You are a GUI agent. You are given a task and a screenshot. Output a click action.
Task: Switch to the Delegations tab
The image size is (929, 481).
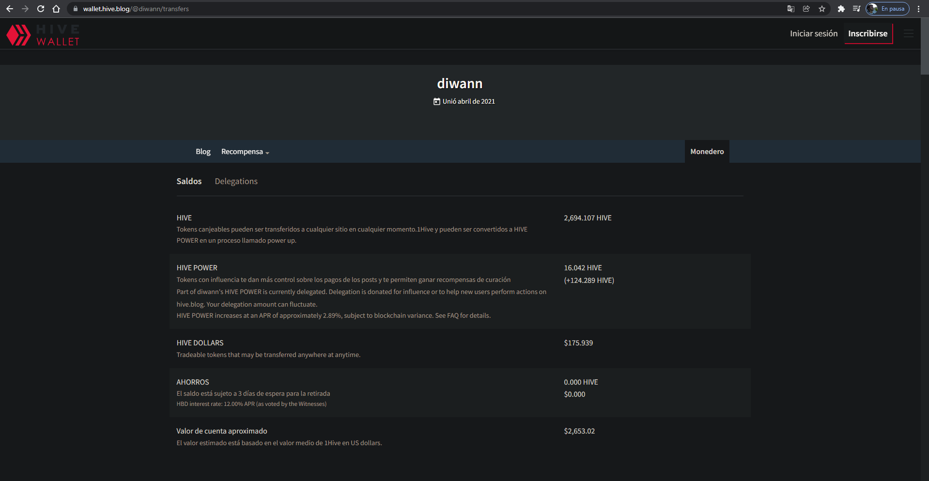tap(236, 181)
